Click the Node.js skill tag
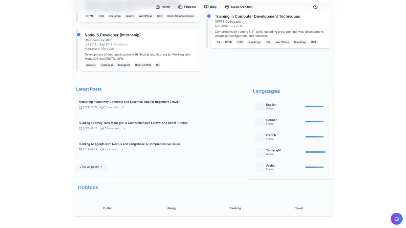The width and height of the screenshot is (406, 228). coord(91,65)
